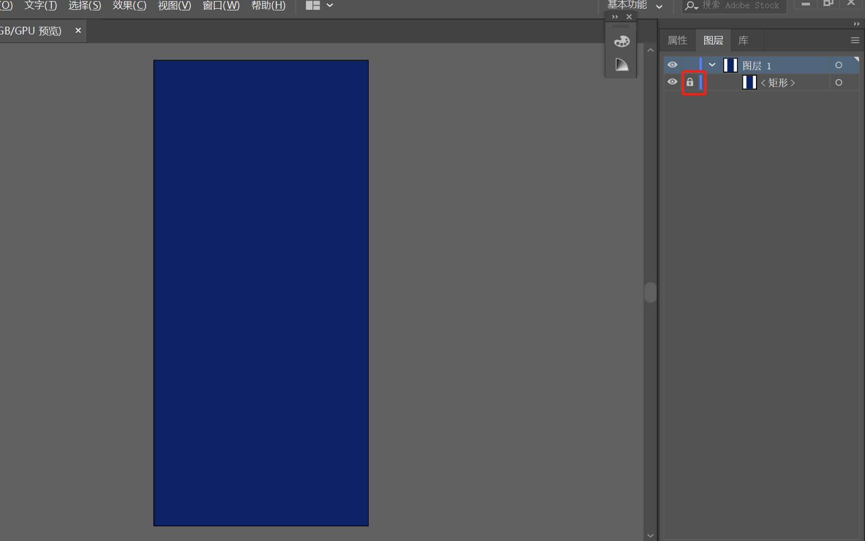
Task: Switch to the 库 panel tab
Action: pos(743,40)
